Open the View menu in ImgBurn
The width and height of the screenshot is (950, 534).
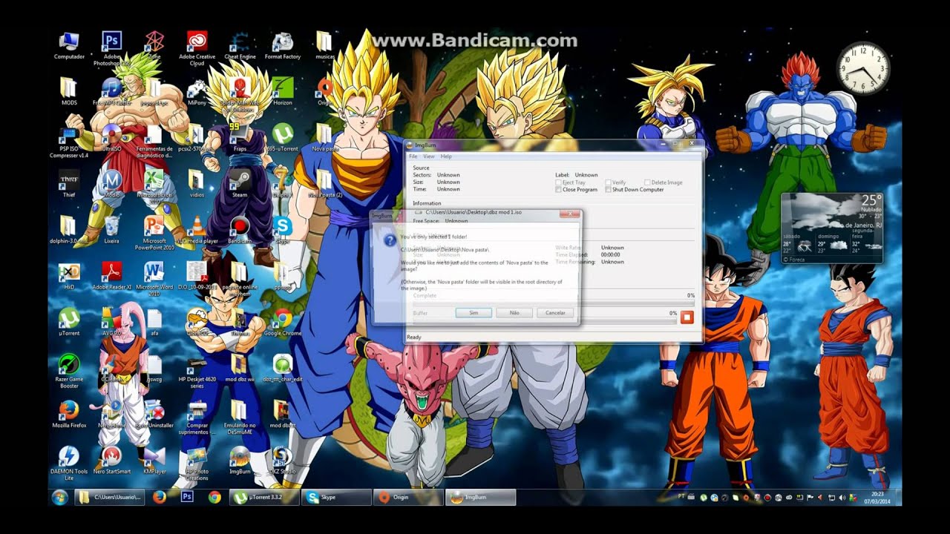429,156
